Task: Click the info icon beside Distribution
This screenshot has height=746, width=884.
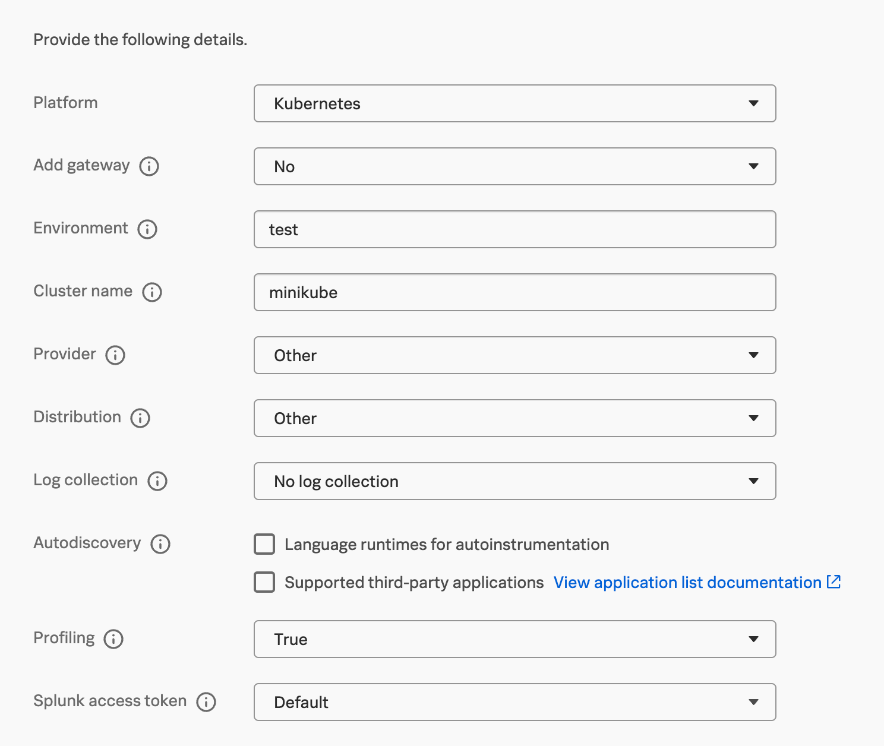Action: 140,418
